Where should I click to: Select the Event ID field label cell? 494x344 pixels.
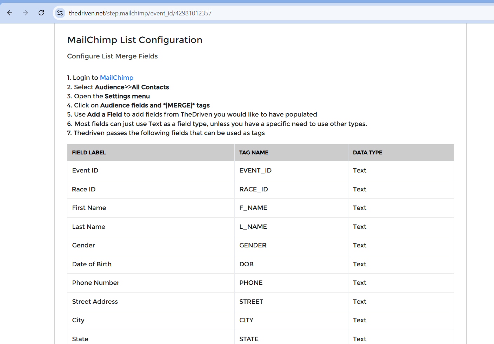coord(151,170)
